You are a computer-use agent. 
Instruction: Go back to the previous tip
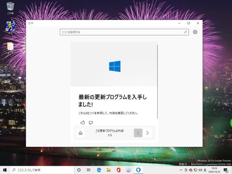pos(138,133)
